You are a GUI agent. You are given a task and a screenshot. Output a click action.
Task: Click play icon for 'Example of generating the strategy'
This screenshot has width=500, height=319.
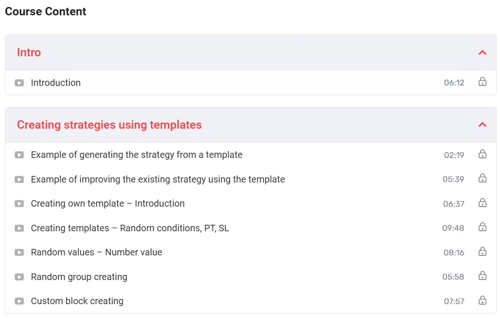19,155
